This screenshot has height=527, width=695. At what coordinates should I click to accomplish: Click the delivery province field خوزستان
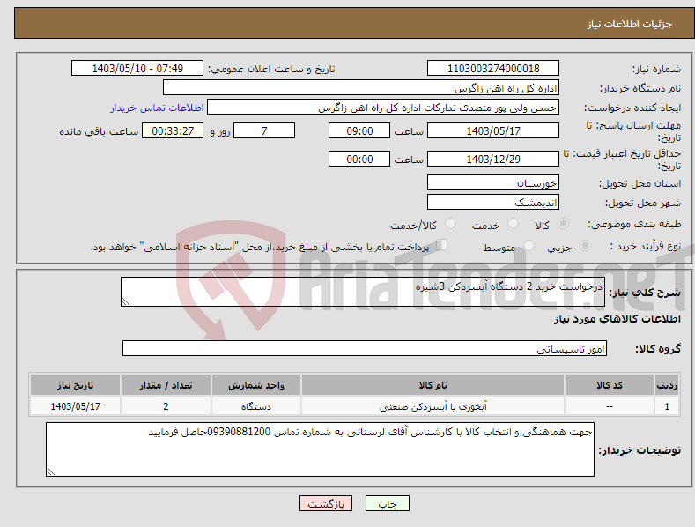coord(493,182)
